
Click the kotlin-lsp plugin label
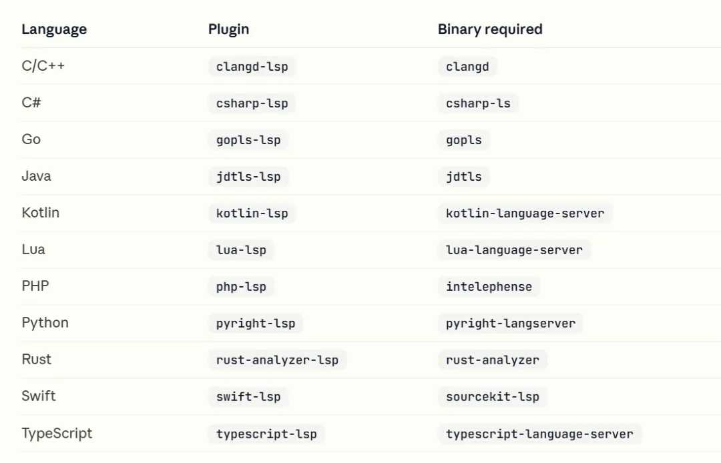point(252,213)
